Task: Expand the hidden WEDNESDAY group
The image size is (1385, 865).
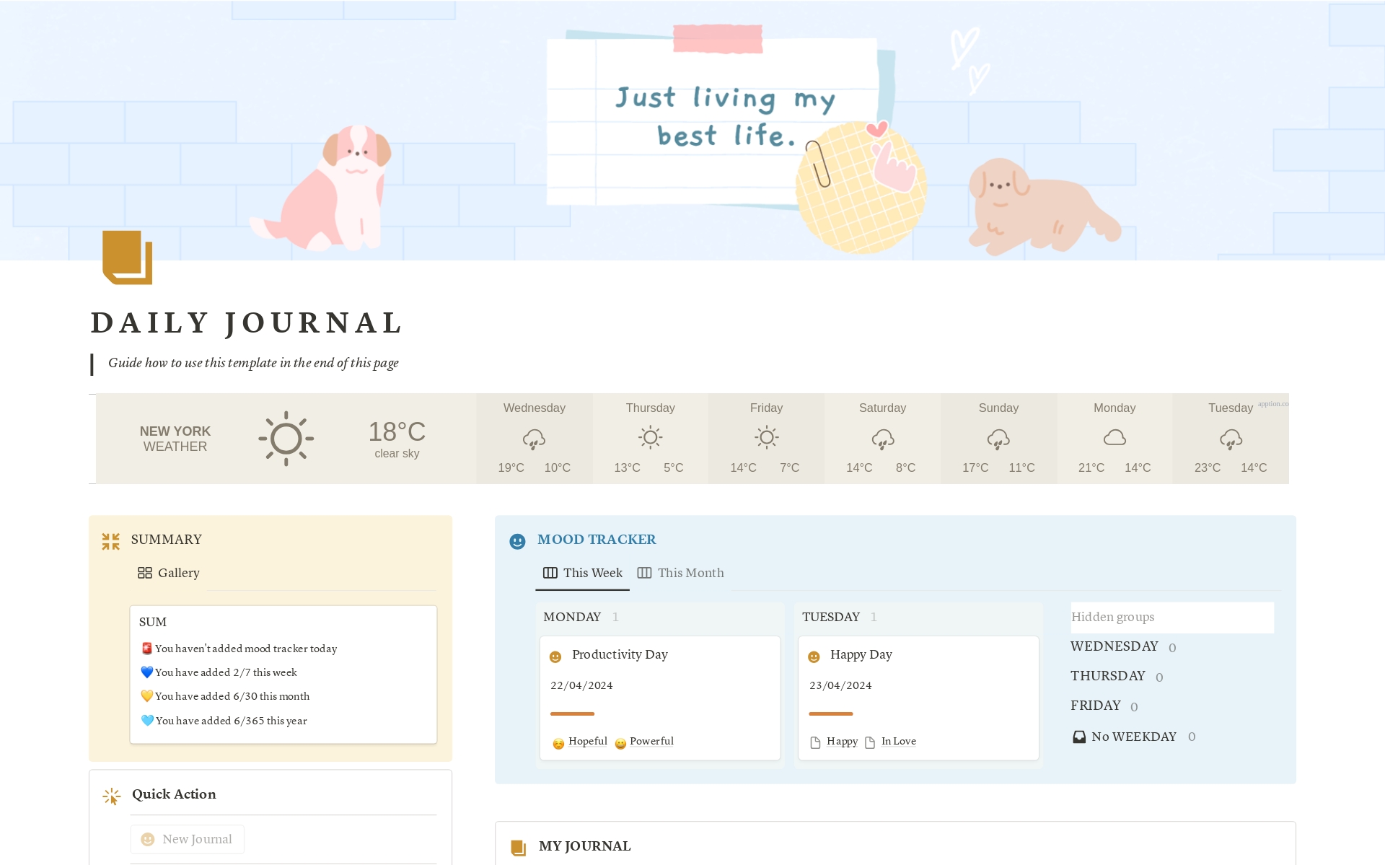Action: tap(1114, 646)
